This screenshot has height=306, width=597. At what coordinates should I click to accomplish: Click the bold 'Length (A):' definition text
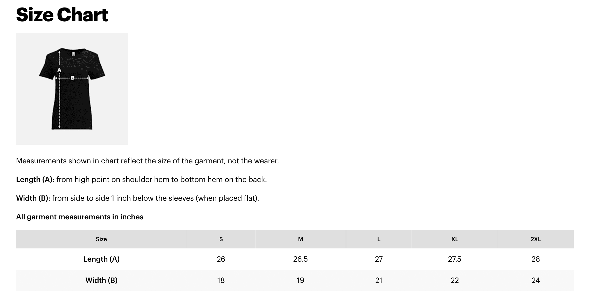tap(35, 179)
